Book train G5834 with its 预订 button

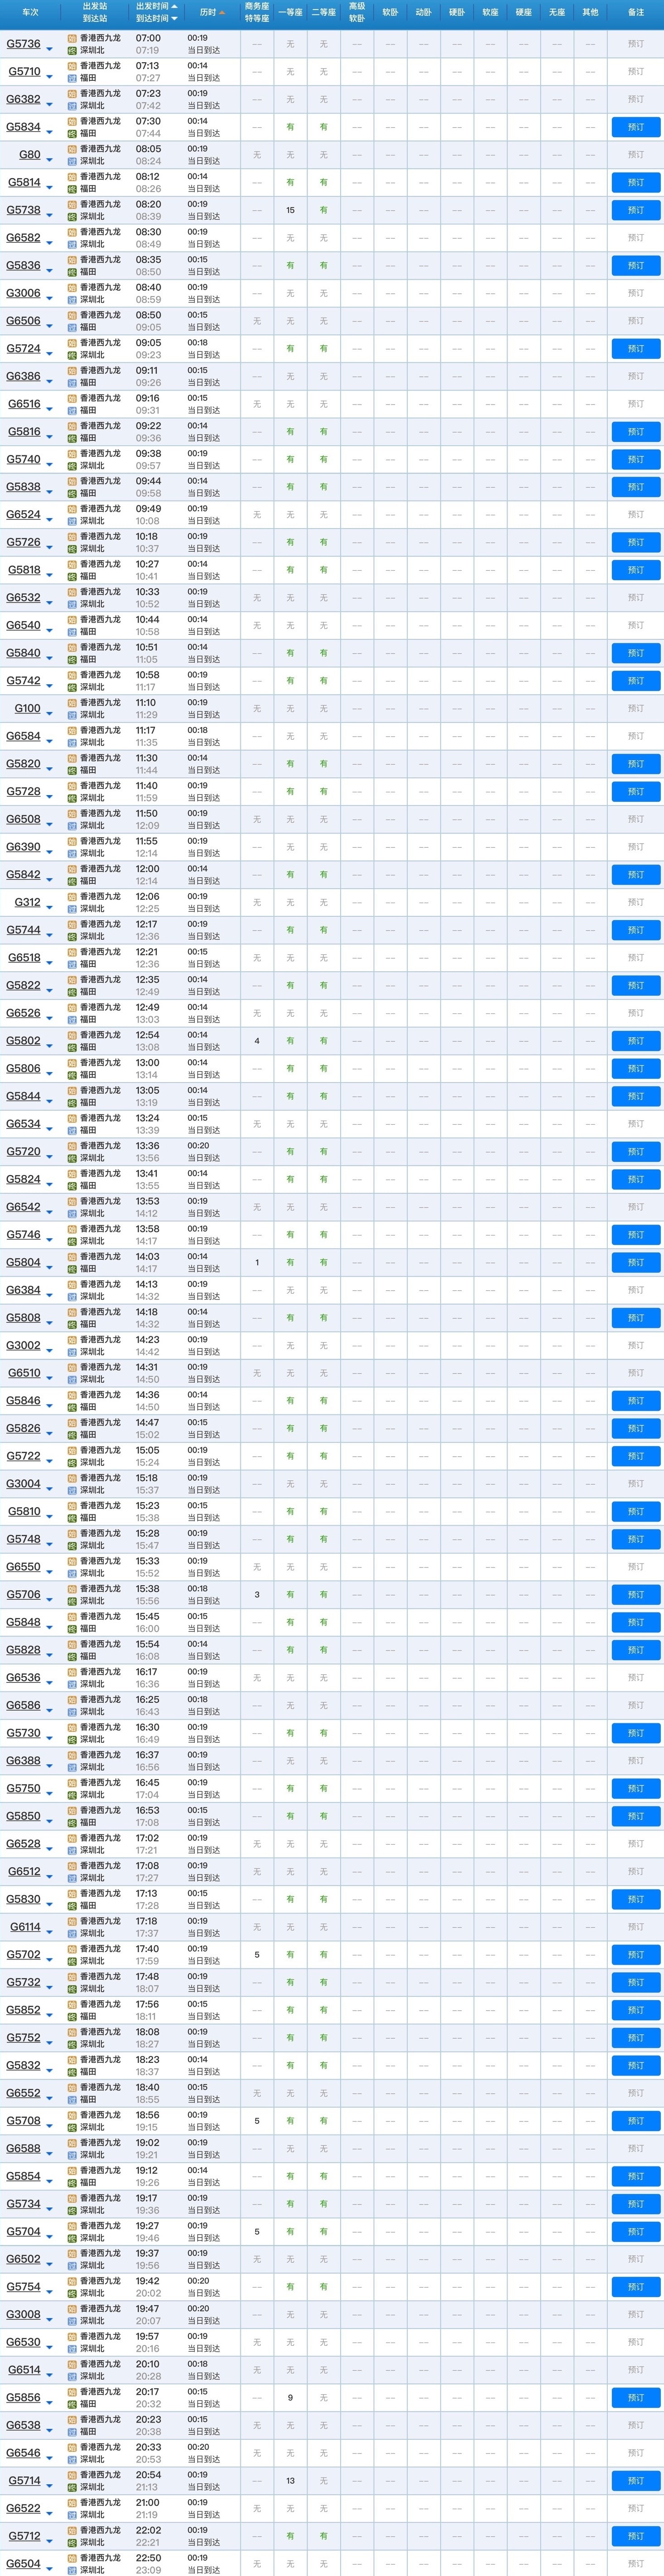[636, 127]
